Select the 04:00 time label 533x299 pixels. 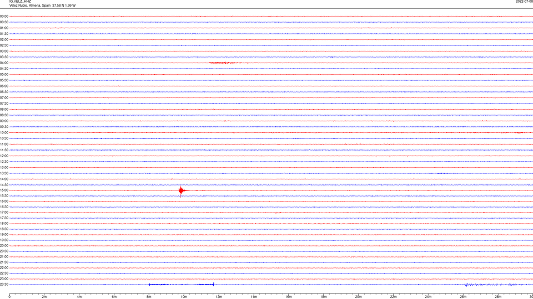pos(4,63)
